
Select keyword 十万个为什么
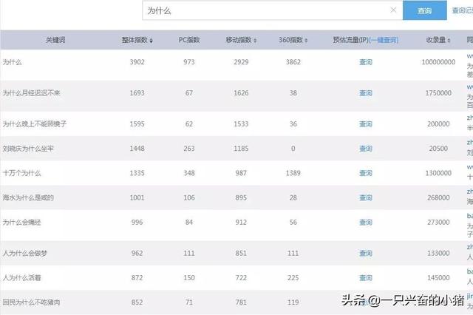point(21,173)
